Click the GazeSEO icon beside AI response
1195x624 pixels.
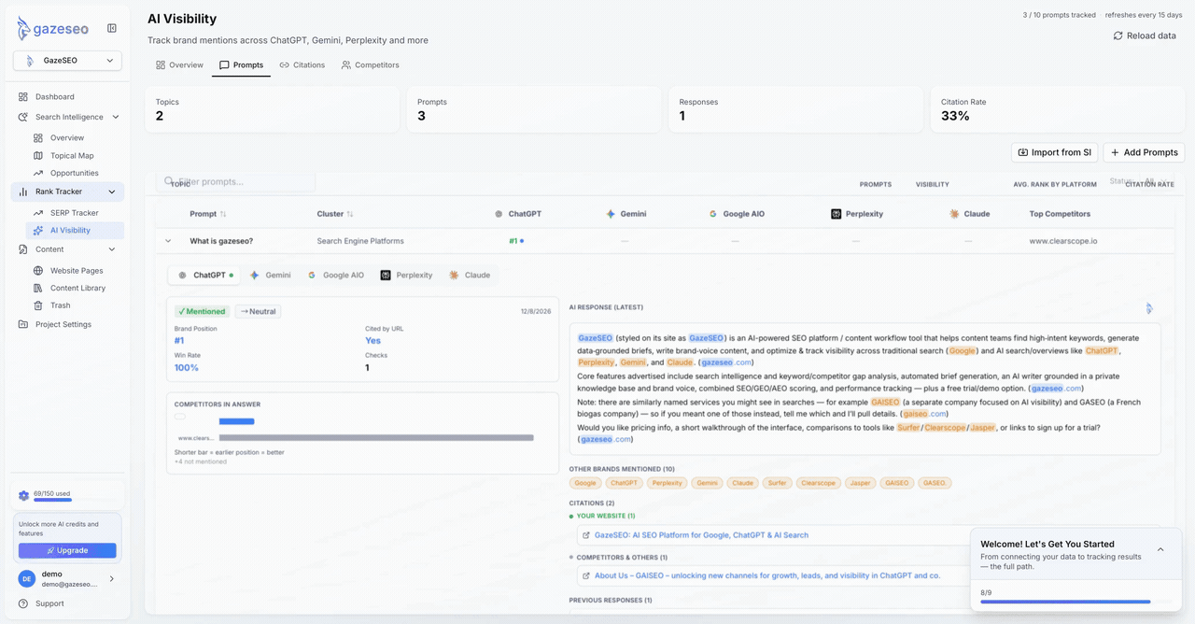click(1149, 308)
